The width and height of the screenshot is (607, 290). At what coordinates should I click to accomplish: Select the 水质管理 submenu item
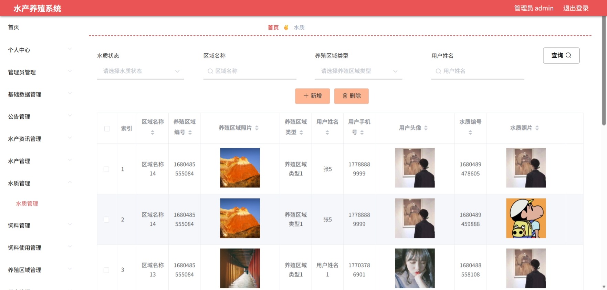click(x=27, y=204)
